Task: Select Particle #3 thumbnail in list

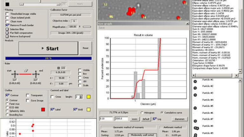Action: point(195,95)
